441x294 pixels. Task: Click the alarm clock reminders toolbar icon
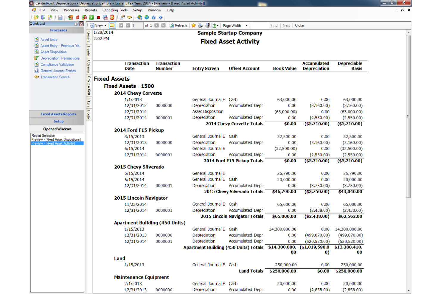tap(112, 18)
